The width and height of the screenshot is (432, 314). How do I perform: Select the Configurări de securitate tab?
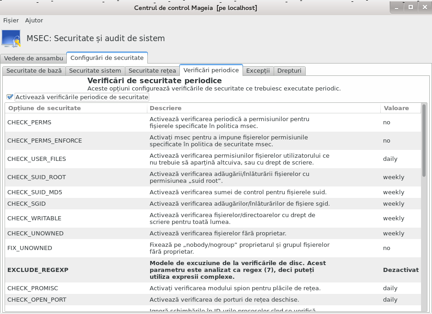(107, 58)
